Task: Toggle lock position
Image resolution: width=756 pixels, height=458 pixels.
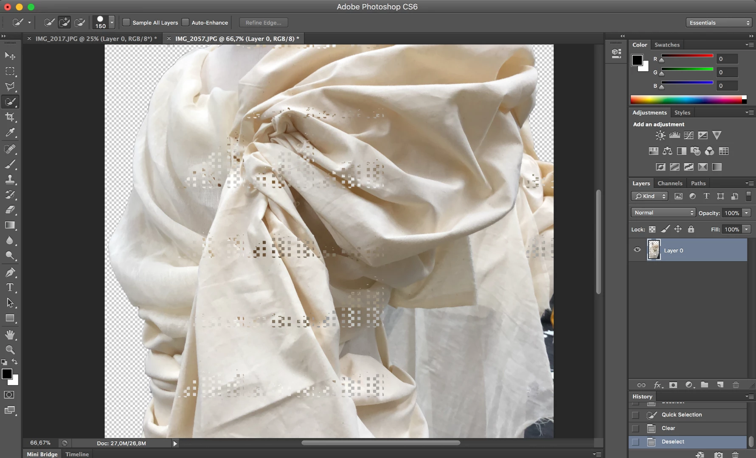Action: tap(678, 229)
